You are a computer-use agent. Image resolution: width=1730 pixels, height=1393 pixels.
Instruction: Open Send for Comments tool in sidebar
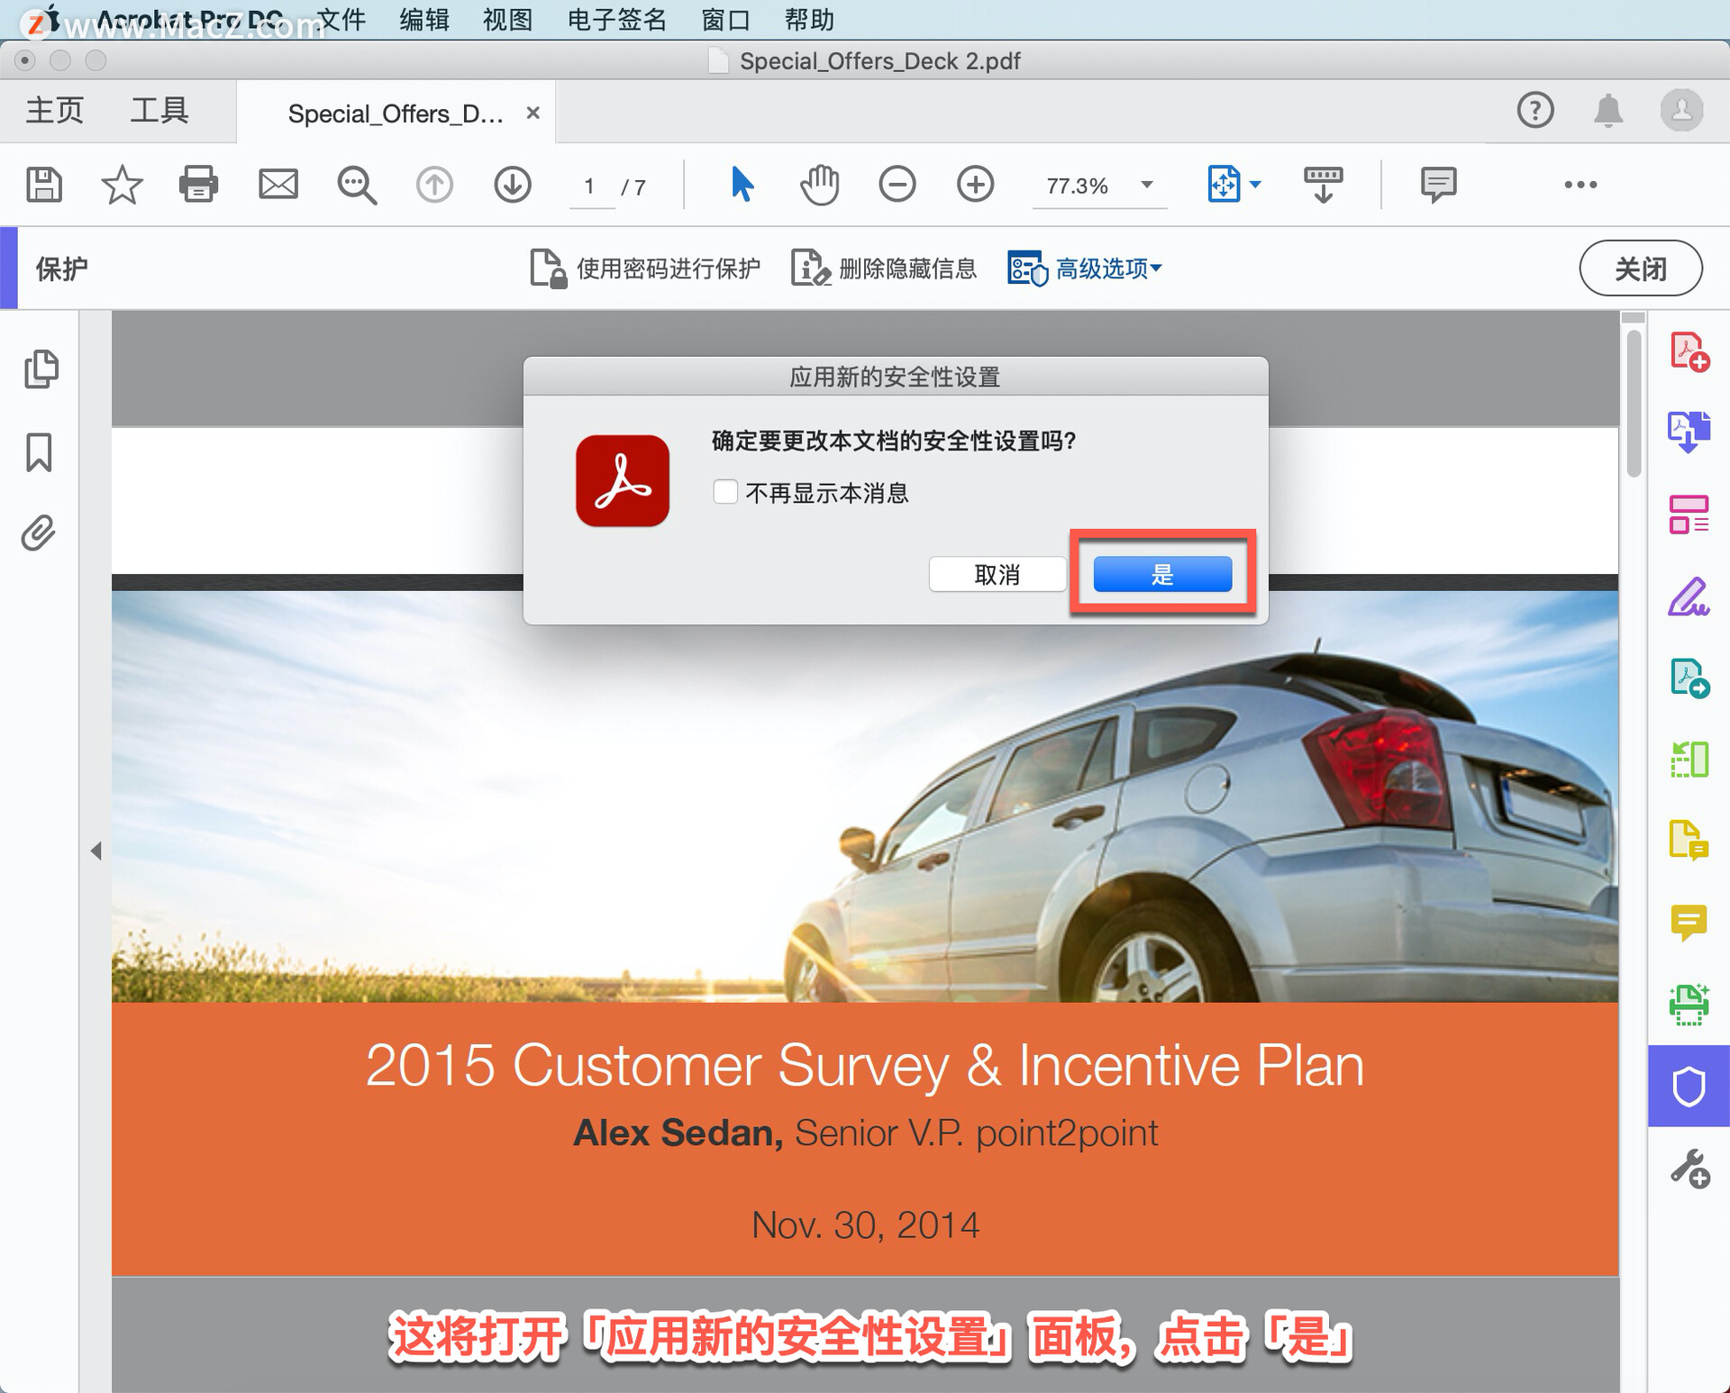1689,841
